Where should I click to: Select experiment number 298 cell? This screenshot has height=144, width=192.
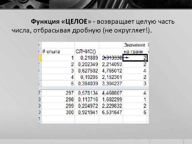58,99
